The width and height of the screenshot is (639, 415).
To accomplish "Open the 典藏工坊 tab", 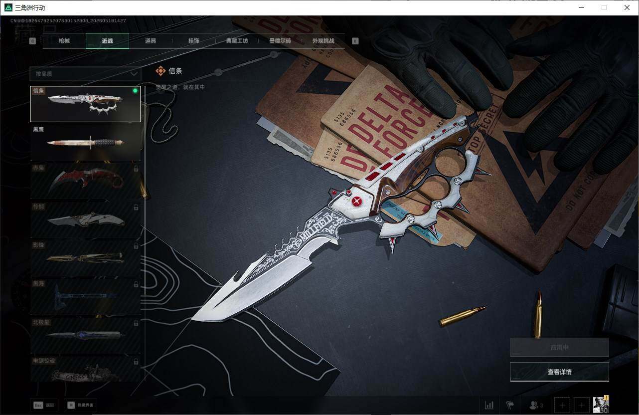I will tap(237, 41).
